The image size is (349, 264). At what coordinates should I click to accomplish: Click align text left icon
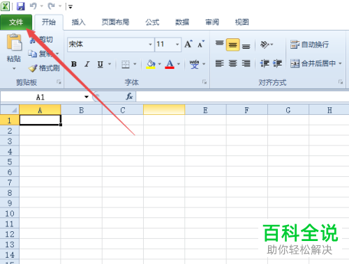click(219, 63)
